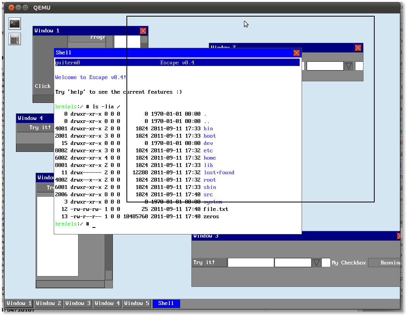
Task: Close Window 1 with red X
Action: coord(143,31)
